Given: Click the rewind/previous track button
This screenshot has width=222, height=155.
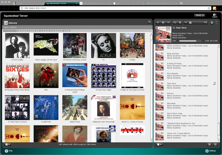Looking at the screenshot, I should click(158, 23).
